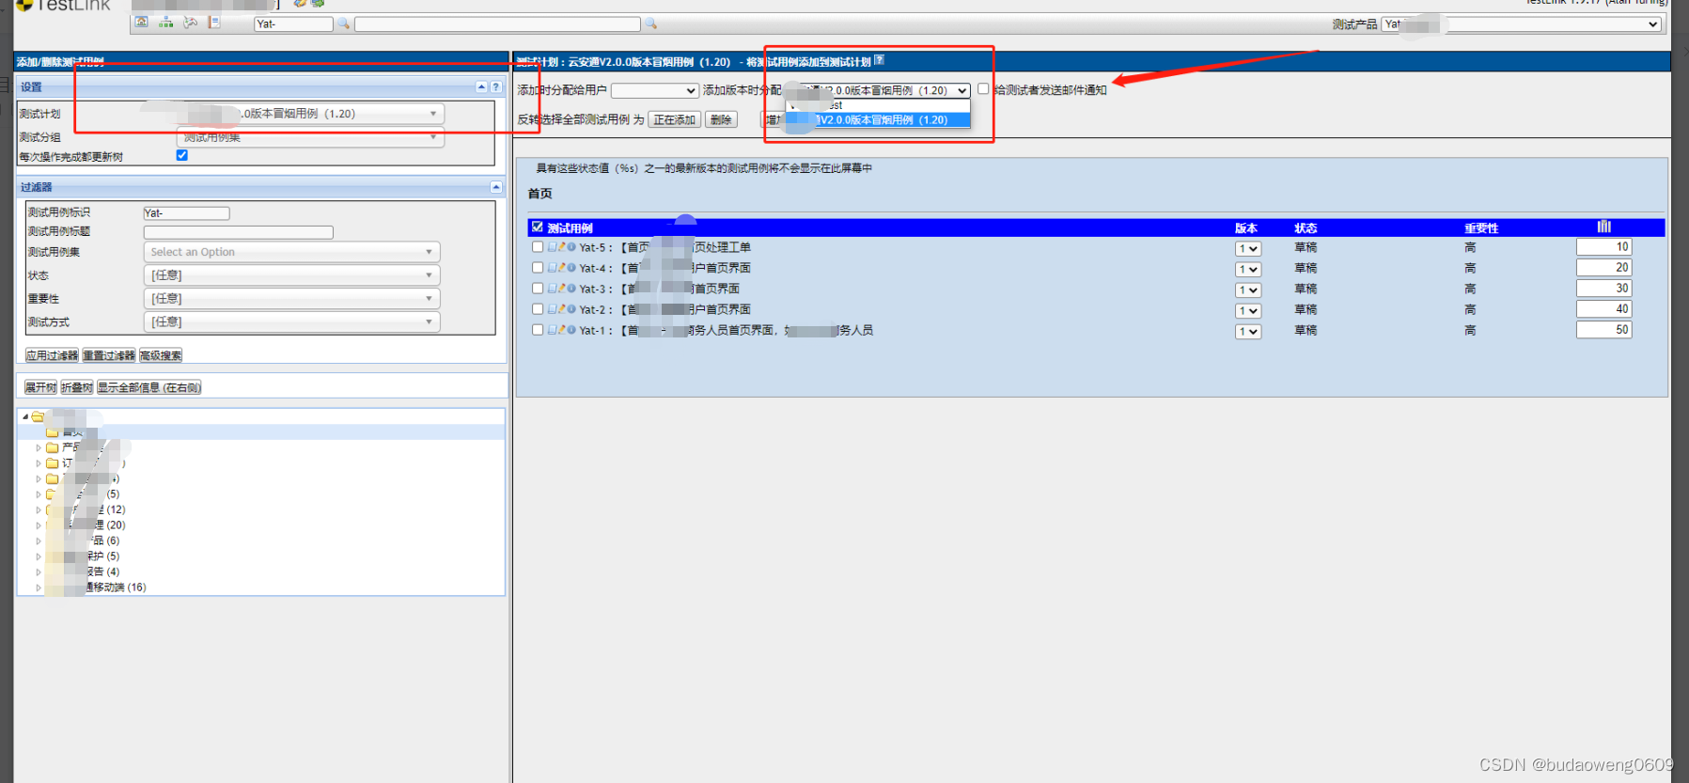The height and width of the screenshot is (783, 1689).
Task: Click the magnifier beside the Yat- search box
Action: tap(343, 23)
